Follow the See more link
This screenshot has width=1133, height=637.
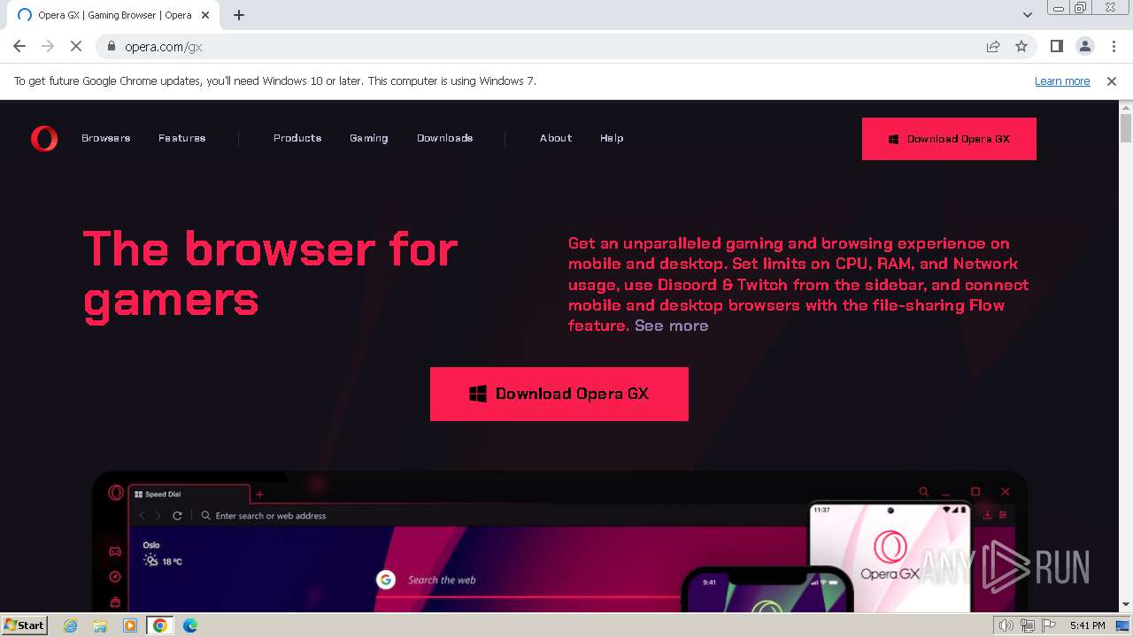coord(672,326)
